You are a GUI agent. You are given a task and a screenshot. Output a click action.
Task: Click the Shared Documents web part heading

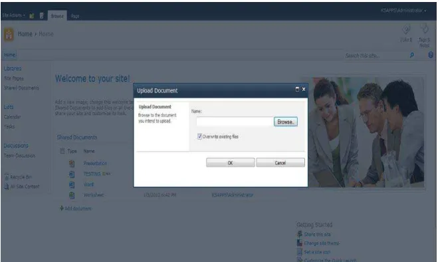[x=77, y=138]
